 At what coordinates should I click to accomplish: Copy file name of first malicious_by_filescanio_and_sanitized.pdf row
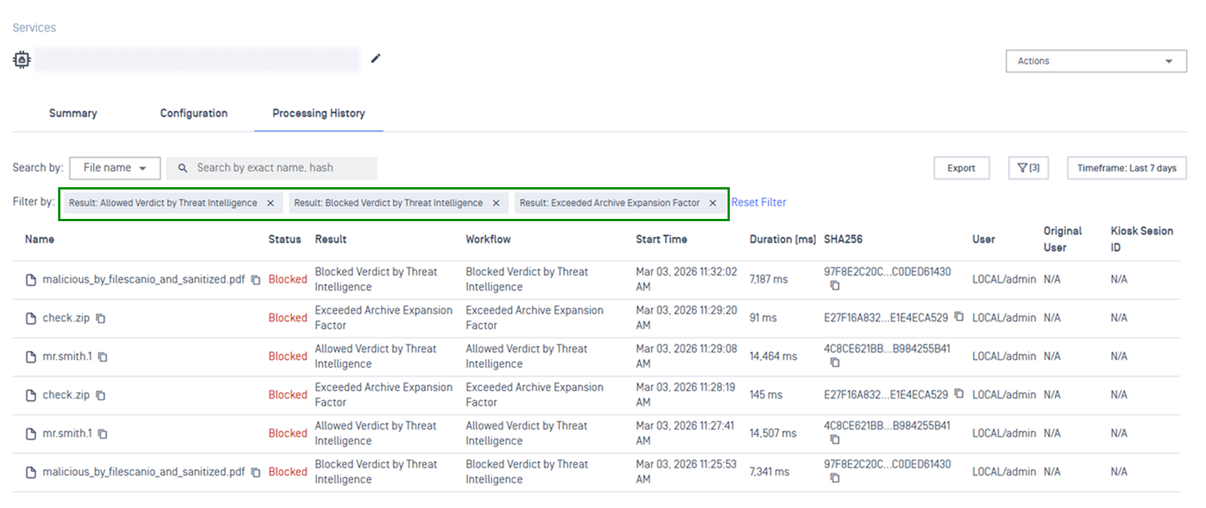tap(256, 280)
